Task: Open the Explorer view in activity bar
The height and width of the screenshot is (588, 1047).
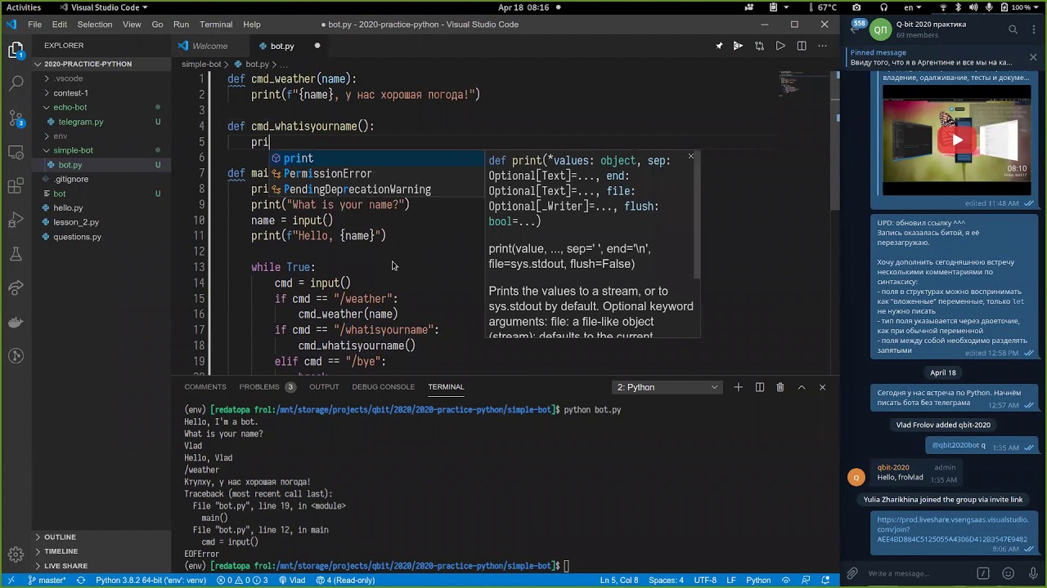Action: [16, 51]
